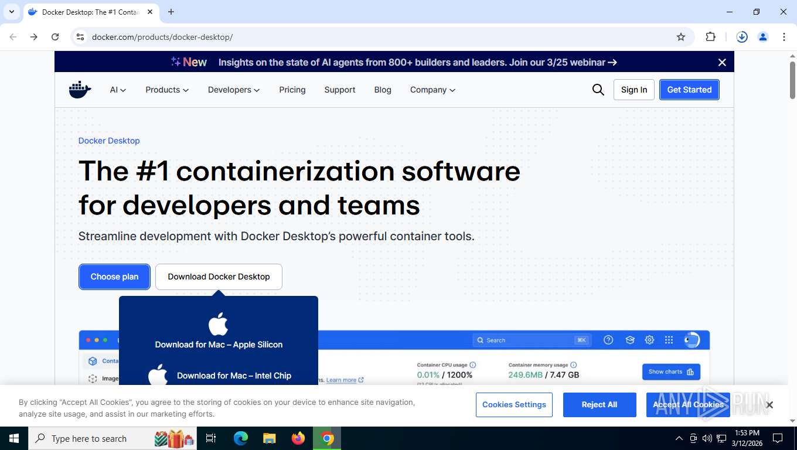Image resolution: width=797 pixels, height=450 pixels.
Task: Expand the Developers navigation menu
Action: [234, 90]
